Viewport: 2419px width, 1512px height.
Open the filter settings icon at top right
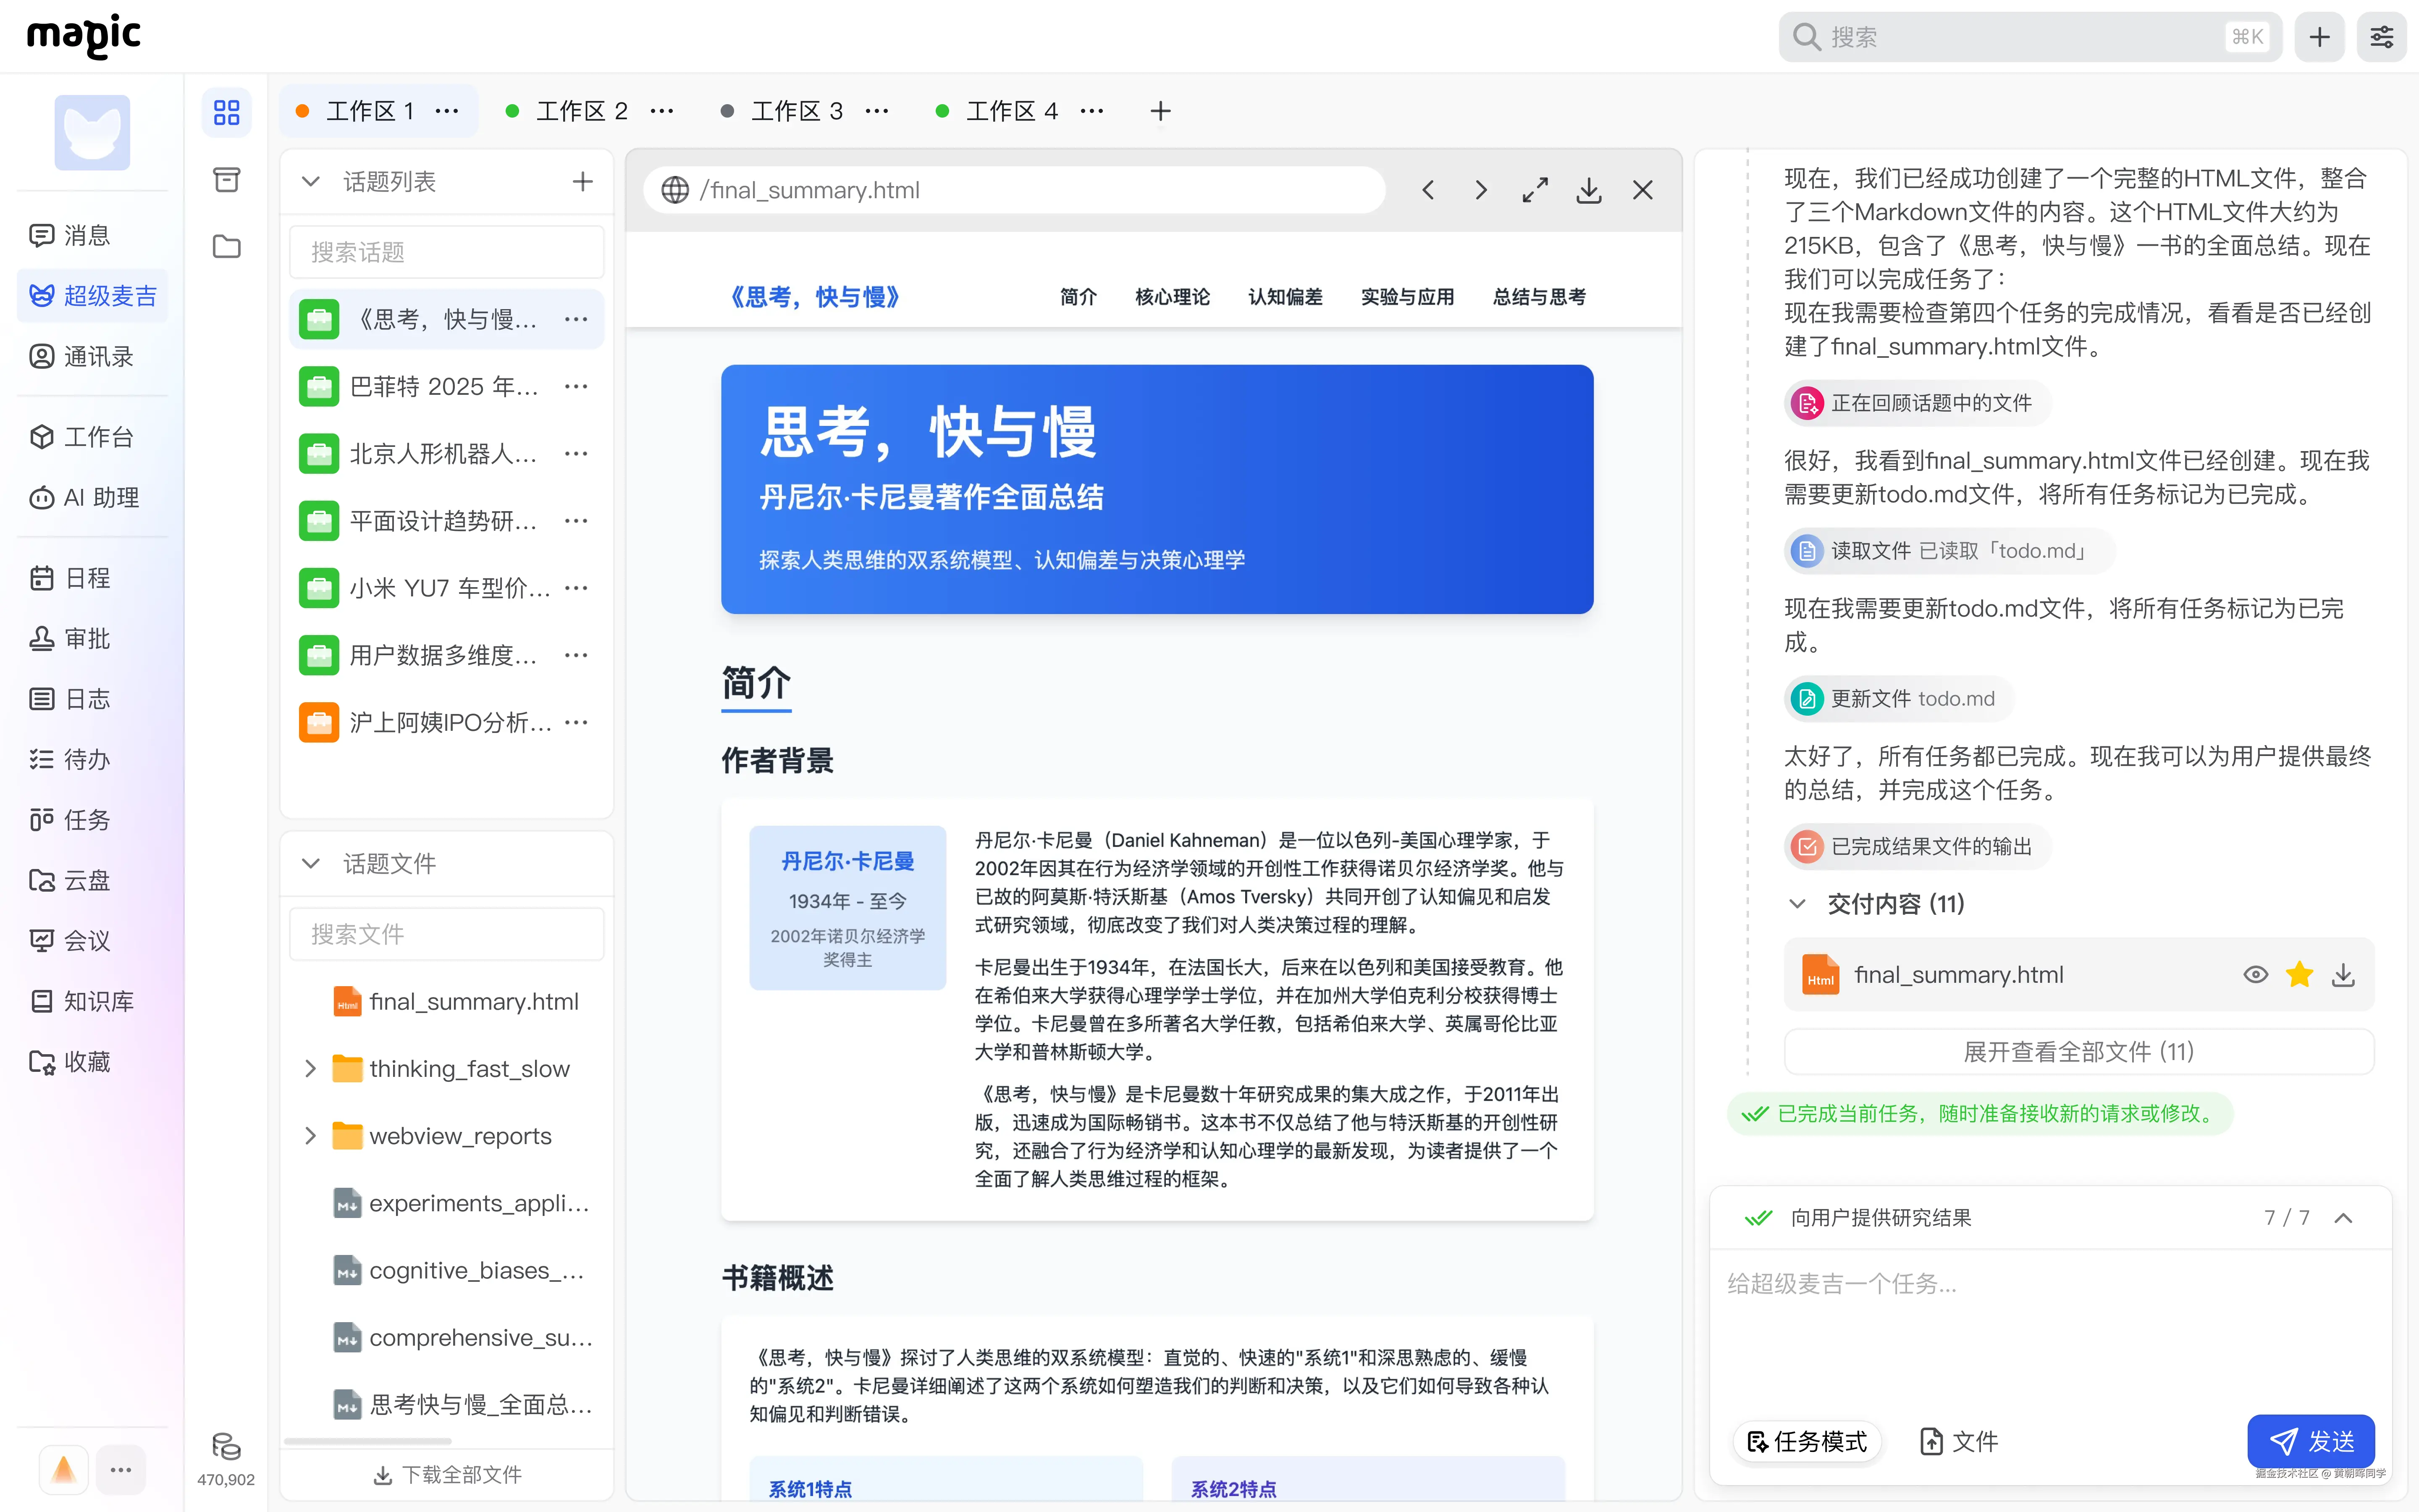[x=2381, y=37]
